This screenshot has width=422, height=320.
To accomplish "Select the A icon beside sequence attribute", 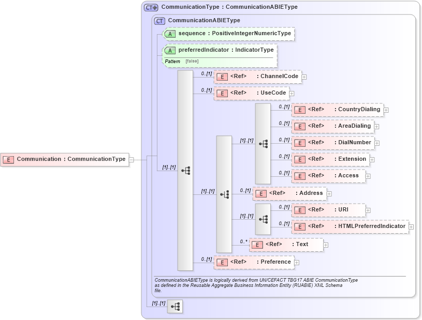I will pos(169,34).
